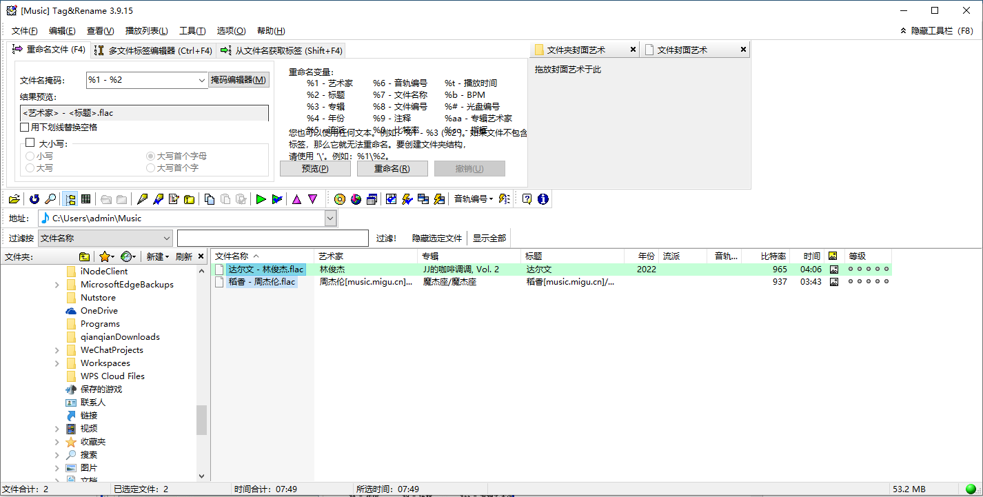Click the filter text input field
The image size is (983, 497).
(273, 238)
